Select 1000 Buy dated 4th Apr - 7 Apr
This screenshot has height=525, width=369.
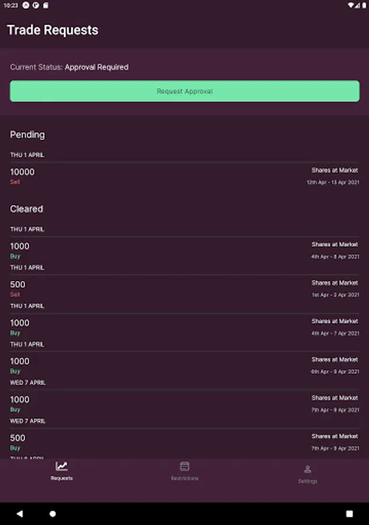[x=184, y=327]
